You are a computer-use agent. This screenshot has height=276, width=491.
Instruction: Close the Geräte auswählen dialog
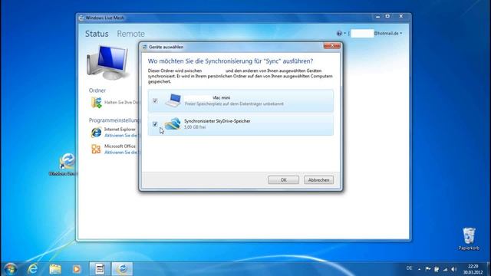tap(332, 46)
